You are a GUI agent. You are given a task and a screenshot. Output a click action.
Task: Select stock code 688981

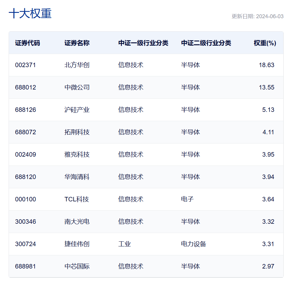[25, 266]
